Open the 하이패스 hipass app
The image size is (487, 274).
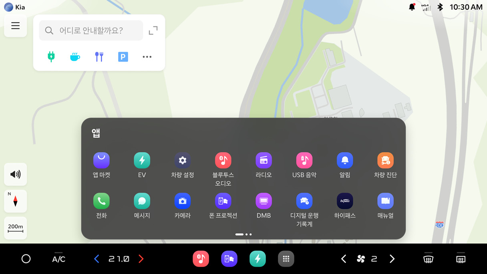coord(345,201)
